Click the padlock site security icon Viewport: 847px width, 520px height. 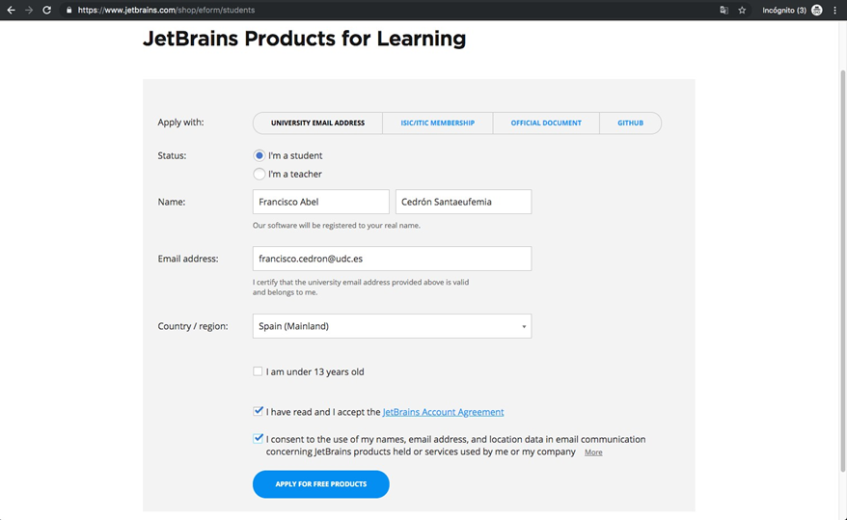[68, 10]
